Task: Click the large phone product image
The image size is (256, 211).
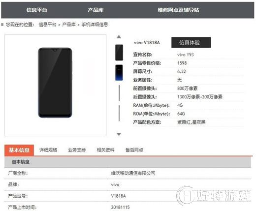Action: pyautogui.click(x=55, y=83)
